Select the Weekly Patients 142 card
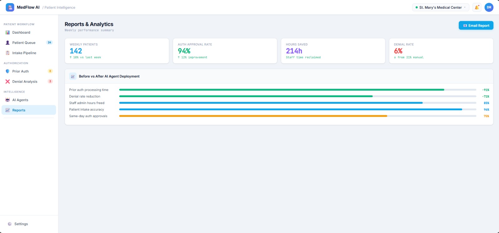499x233 pixels. [x=117, y=51]
